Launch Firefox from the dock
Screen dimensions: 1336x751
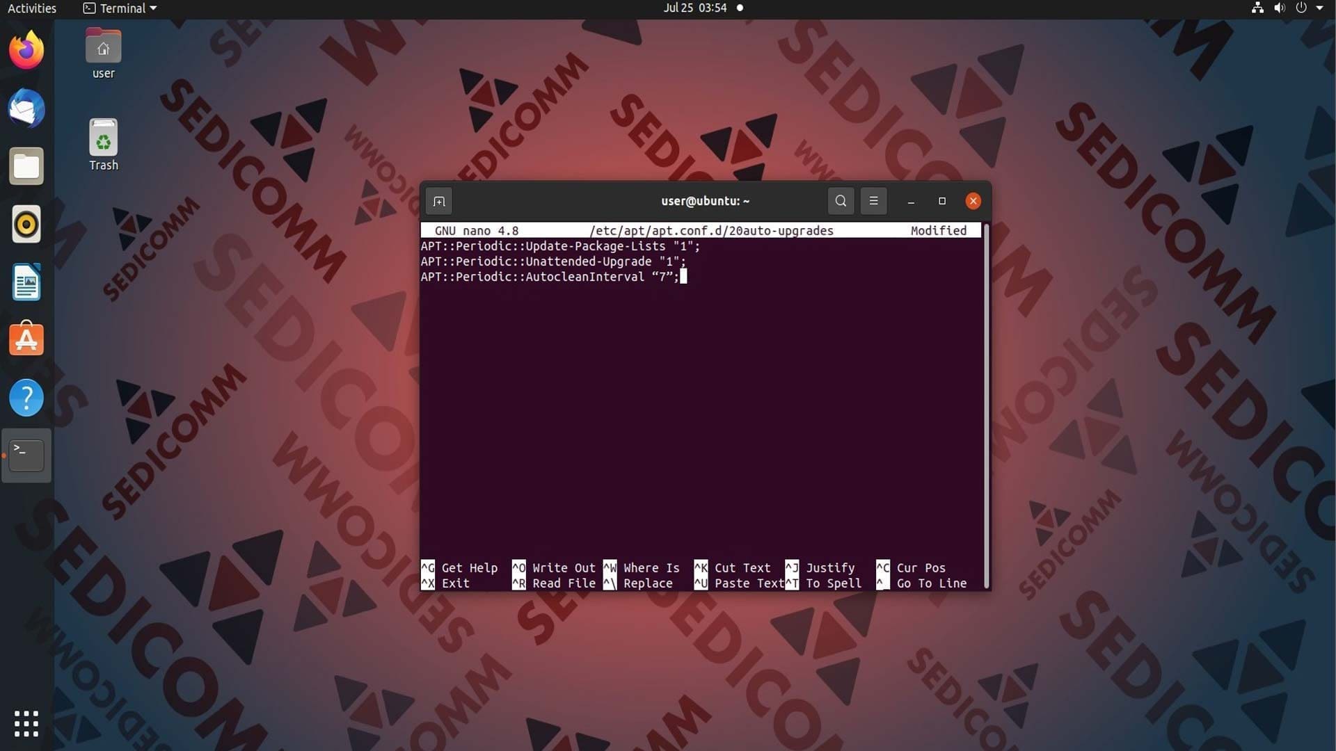26,50
